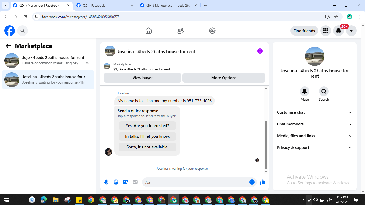Viewport: 365px width, 205px height.
Task: Open the Joselina conversation in list
Action: pyautogui.click(x=48, y=80)
